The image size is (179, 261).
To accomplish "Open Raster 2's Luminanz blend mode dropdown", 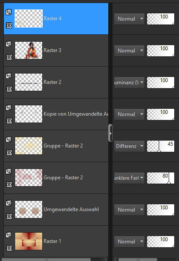I will tap(129, 83).
